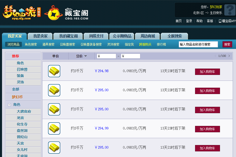
Task: Sort listings by 单价 column
Action: 55,56
